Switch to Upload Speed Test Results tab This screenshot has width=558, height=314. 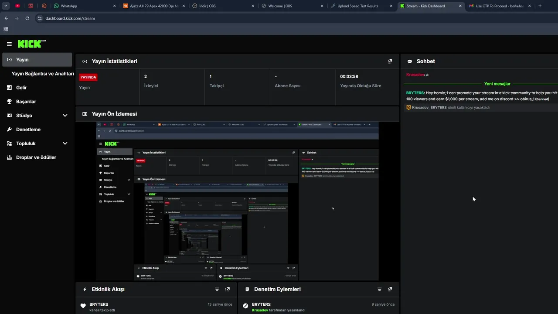coord(362,6)
